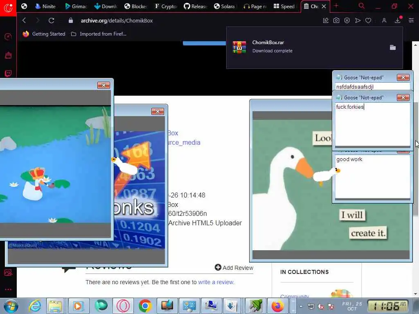Close the active Cho tab
This screenshot has height=314, width=419.
click(324, 7)
